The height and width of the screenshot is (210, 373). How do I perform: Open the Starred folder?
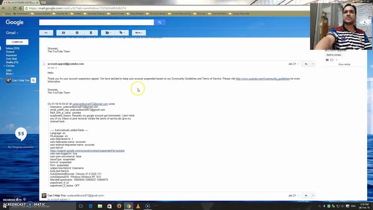pos(10,52)
